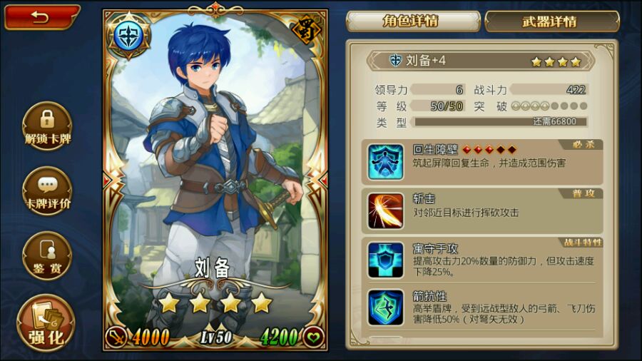Switch to the 武器详情 tab
Viewport: 642px width, 361px height.
(551, 21)
